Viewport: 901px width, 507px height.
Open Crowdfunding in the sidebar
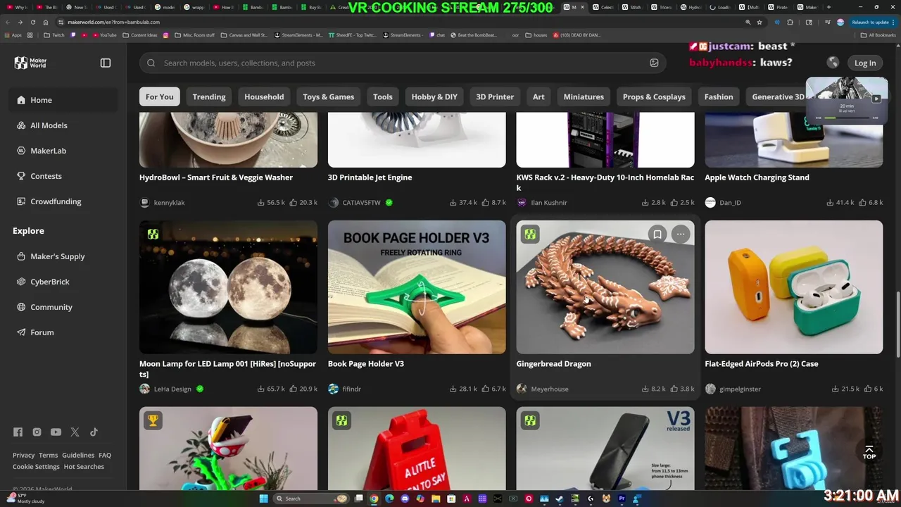tap(63, 201)
